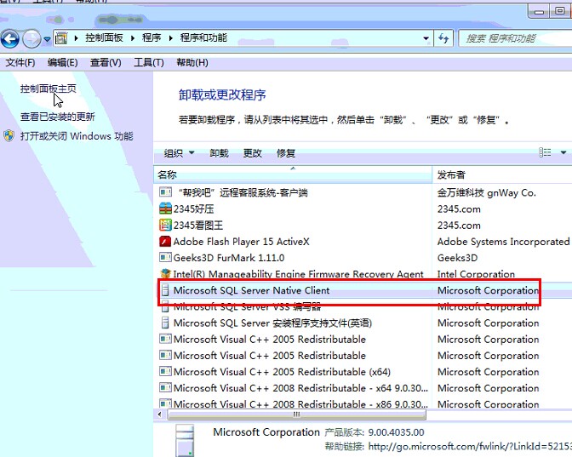Click the 搜索 程序和功能 search box
The height and width of the screenshot is (457, 572).
coord(515,38)
